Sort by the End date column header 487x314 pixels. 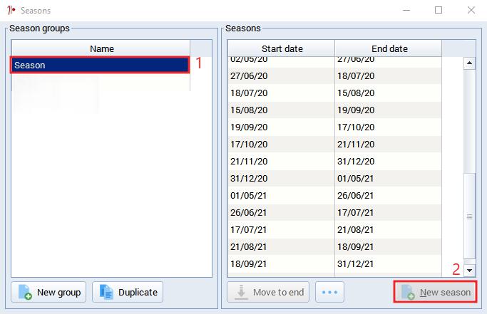(x=388, y=48)
